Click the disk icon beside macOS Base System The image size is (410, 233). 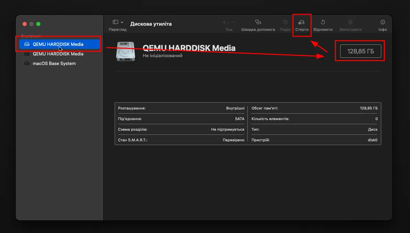tap(27, 63)
